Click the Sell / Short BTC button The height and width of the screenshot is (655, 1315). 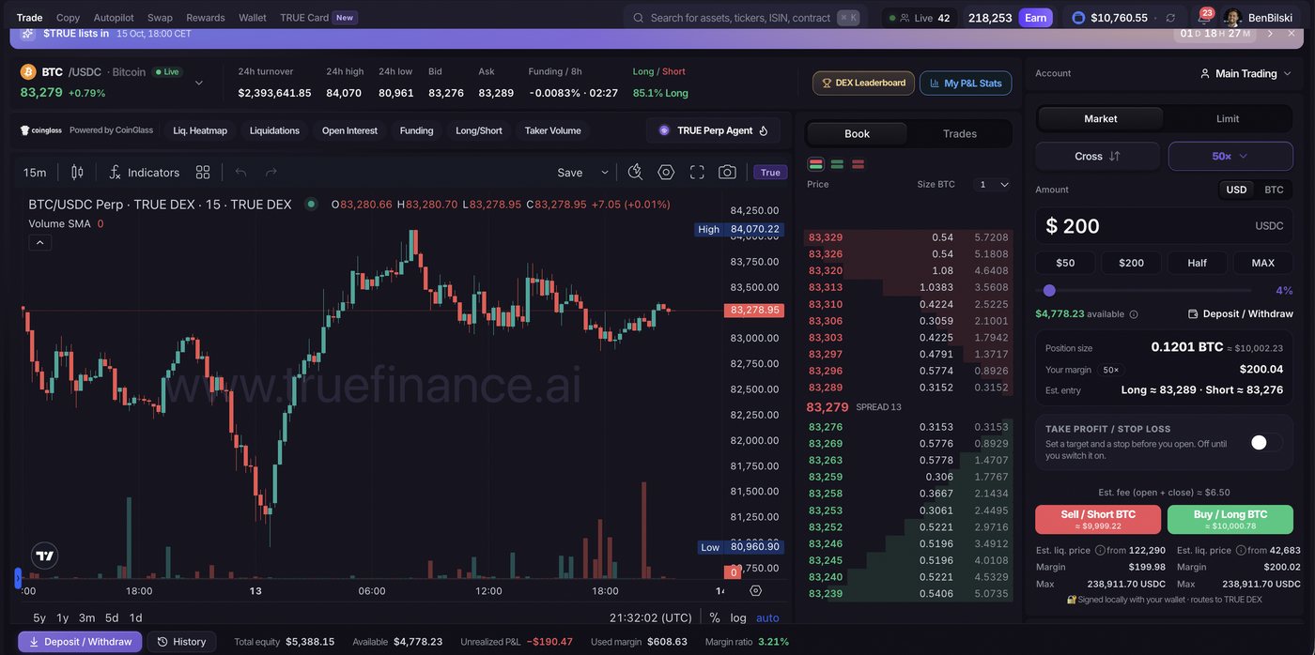click(1098, 519)
